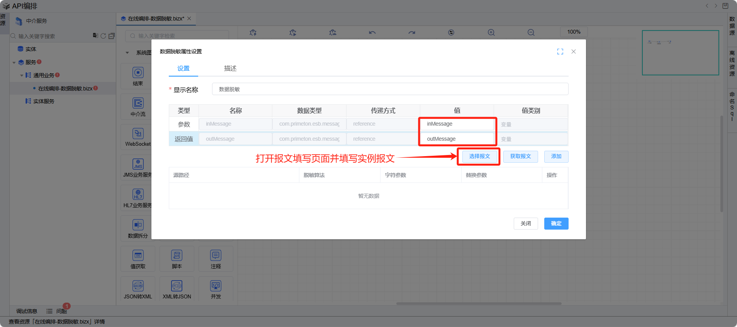The width and height of the screenshot is (737, 327).
Task: Select the 并发 component icon
Action: [x=216, y=286]
